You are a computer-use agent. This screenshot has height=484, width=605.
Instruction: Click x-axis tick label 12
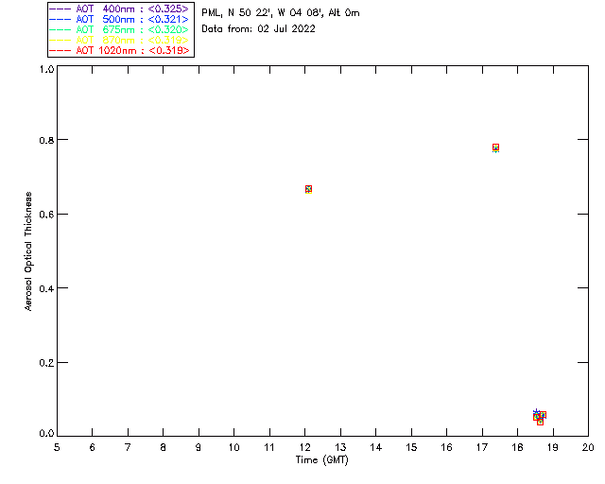pos(304,447)
